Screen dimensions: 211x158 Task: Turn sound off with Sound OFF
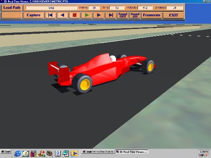tap(123, 15)
